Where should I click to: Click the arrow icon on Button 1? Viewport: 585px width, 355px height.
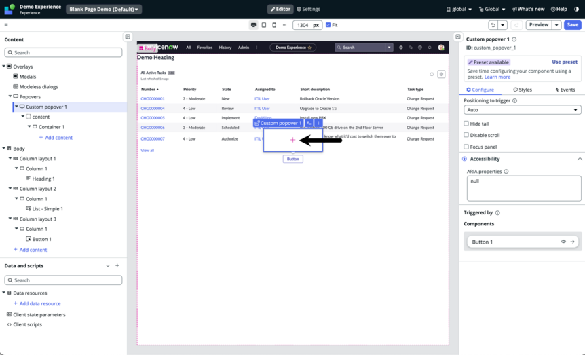pyautogui.click(x=572, y=242)
